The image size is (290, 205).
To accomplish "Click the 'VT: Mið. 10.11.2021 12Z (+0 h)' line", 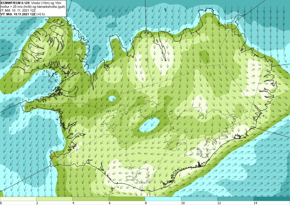I will 23,14.
